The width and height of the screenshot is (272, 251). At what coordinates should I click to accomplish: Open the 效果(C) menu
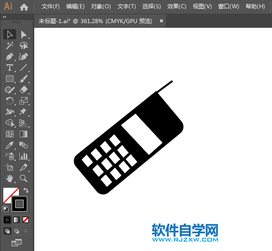tap(177, 6)
